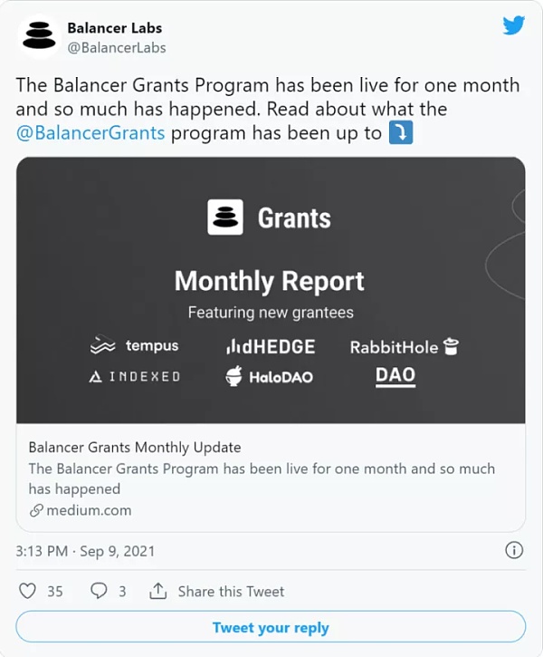Screen dimensions: 543x657
Task: Click the Balancer Labs profile avatar
Action: (x=38, y=37)
